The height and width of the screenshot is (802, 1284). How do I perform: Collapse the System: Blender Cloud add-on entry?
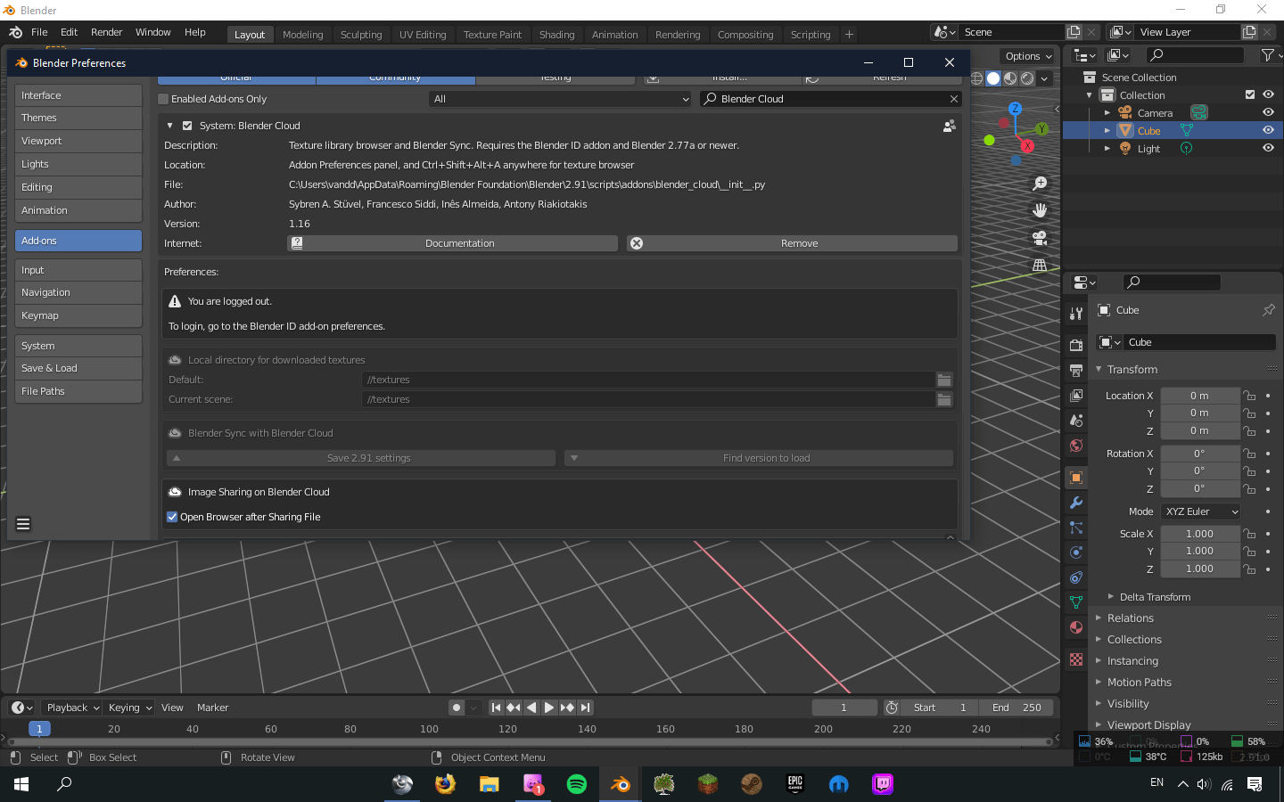coord(169,126)
